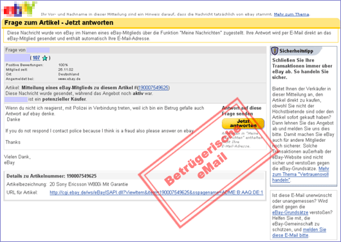
Task: Click the turquoise feedback star icon
Action: pos(45,58)
